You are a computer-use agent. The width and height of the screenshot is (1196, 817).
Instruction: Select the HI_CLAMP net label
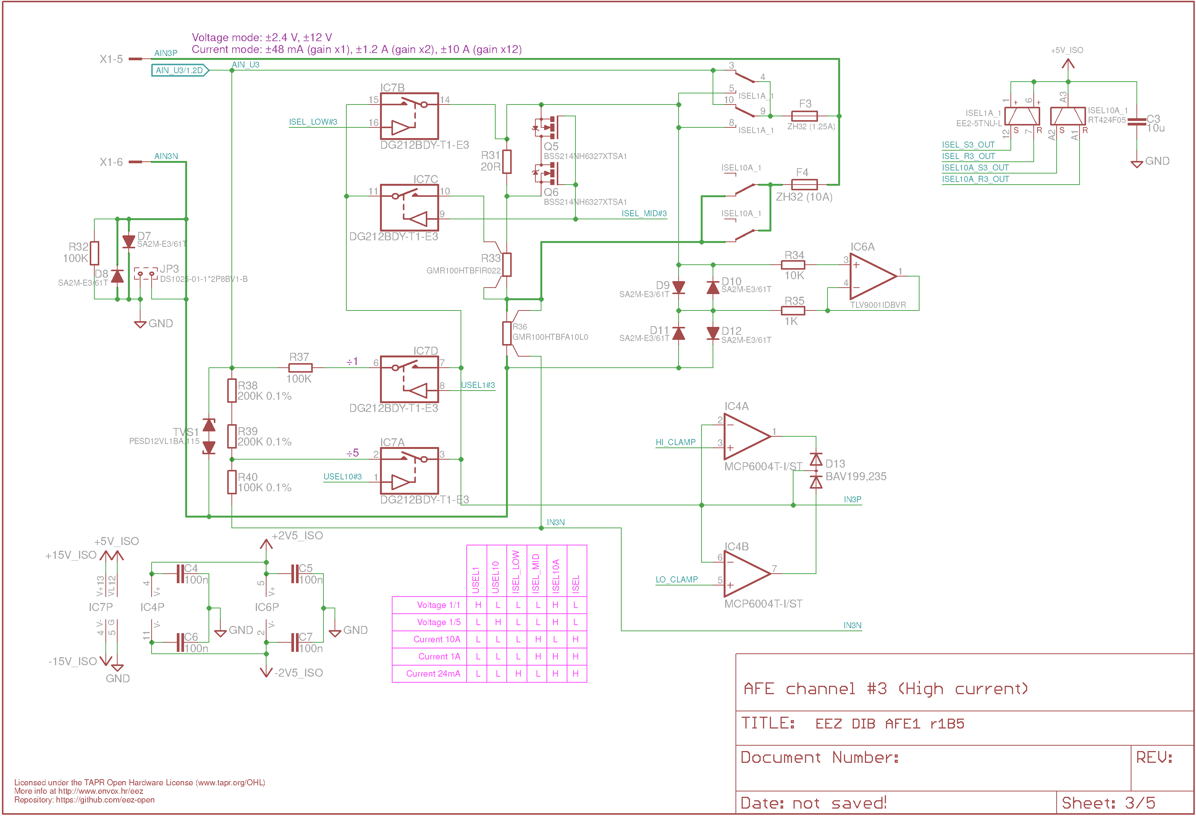[676, 442]
